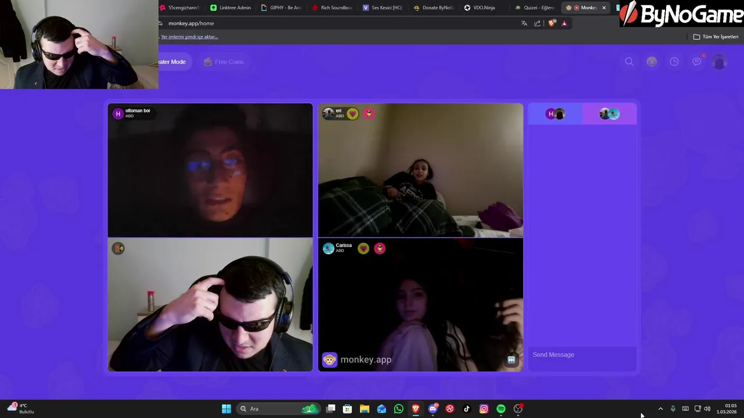Screen dimensions: 744x418
Task: Open Microsoft Store from taskbar
Action: tap(348, 409)
